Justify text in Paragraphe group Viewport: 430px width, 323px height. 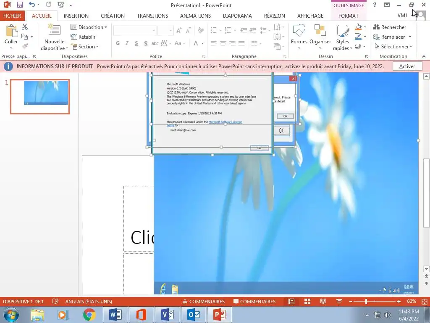(241, 43)
